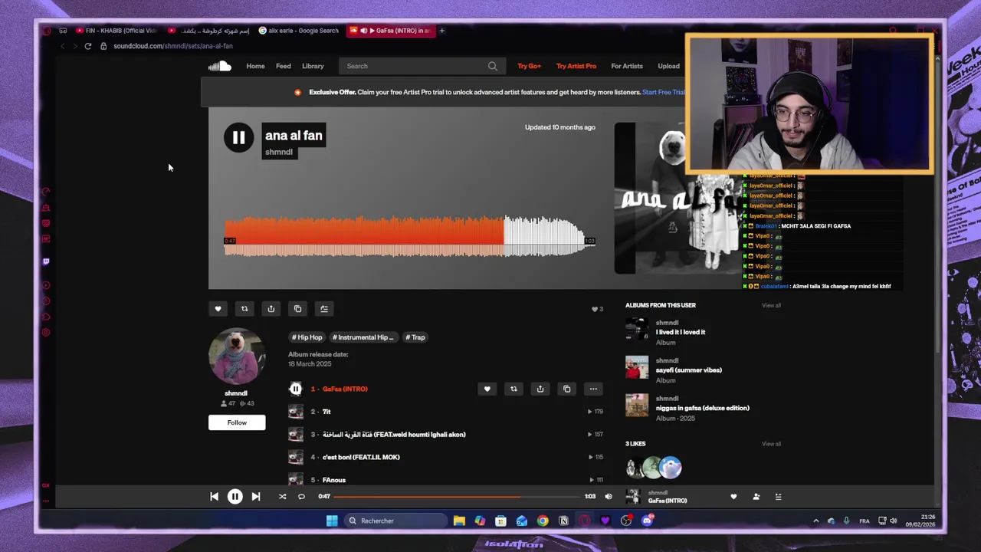This screenshot has height=552, width=981.
Task: Open the # Instrumental Hip tag
Action: coord(363,337)
